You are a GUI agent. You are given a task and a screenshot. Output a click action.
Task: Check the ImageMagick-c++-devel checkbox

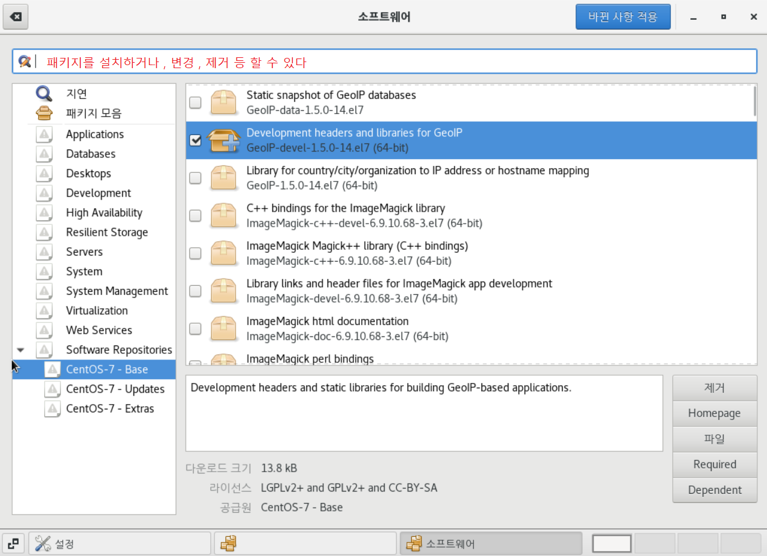195,216
